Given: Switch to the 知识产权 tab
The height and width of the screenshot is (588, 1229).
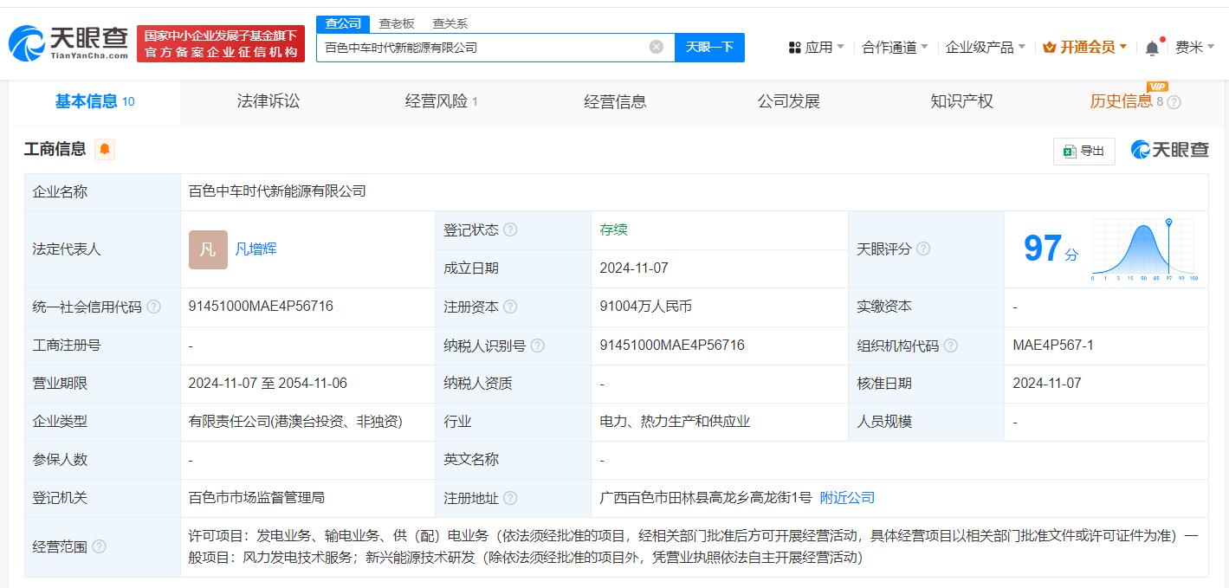Looking at the screenshot, I should tap(961, 101).
